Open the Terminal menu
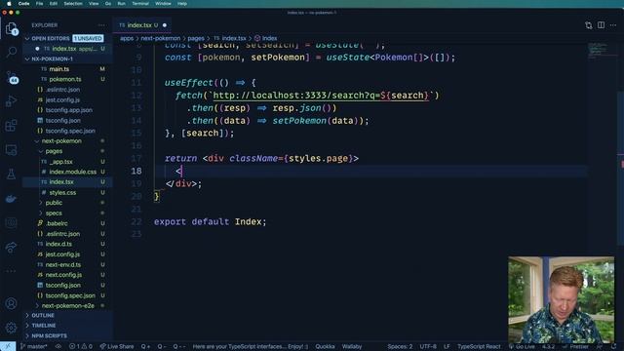 coord(140,4)
